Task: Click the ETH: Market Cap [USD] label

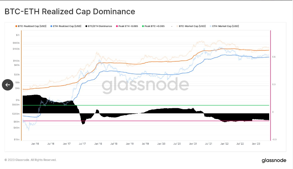Action: pyautogui.click(x=225, y=26)
